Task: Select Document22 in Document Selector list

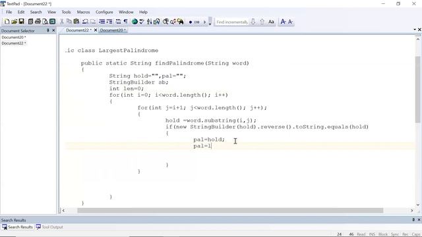Action: (14, 43)
